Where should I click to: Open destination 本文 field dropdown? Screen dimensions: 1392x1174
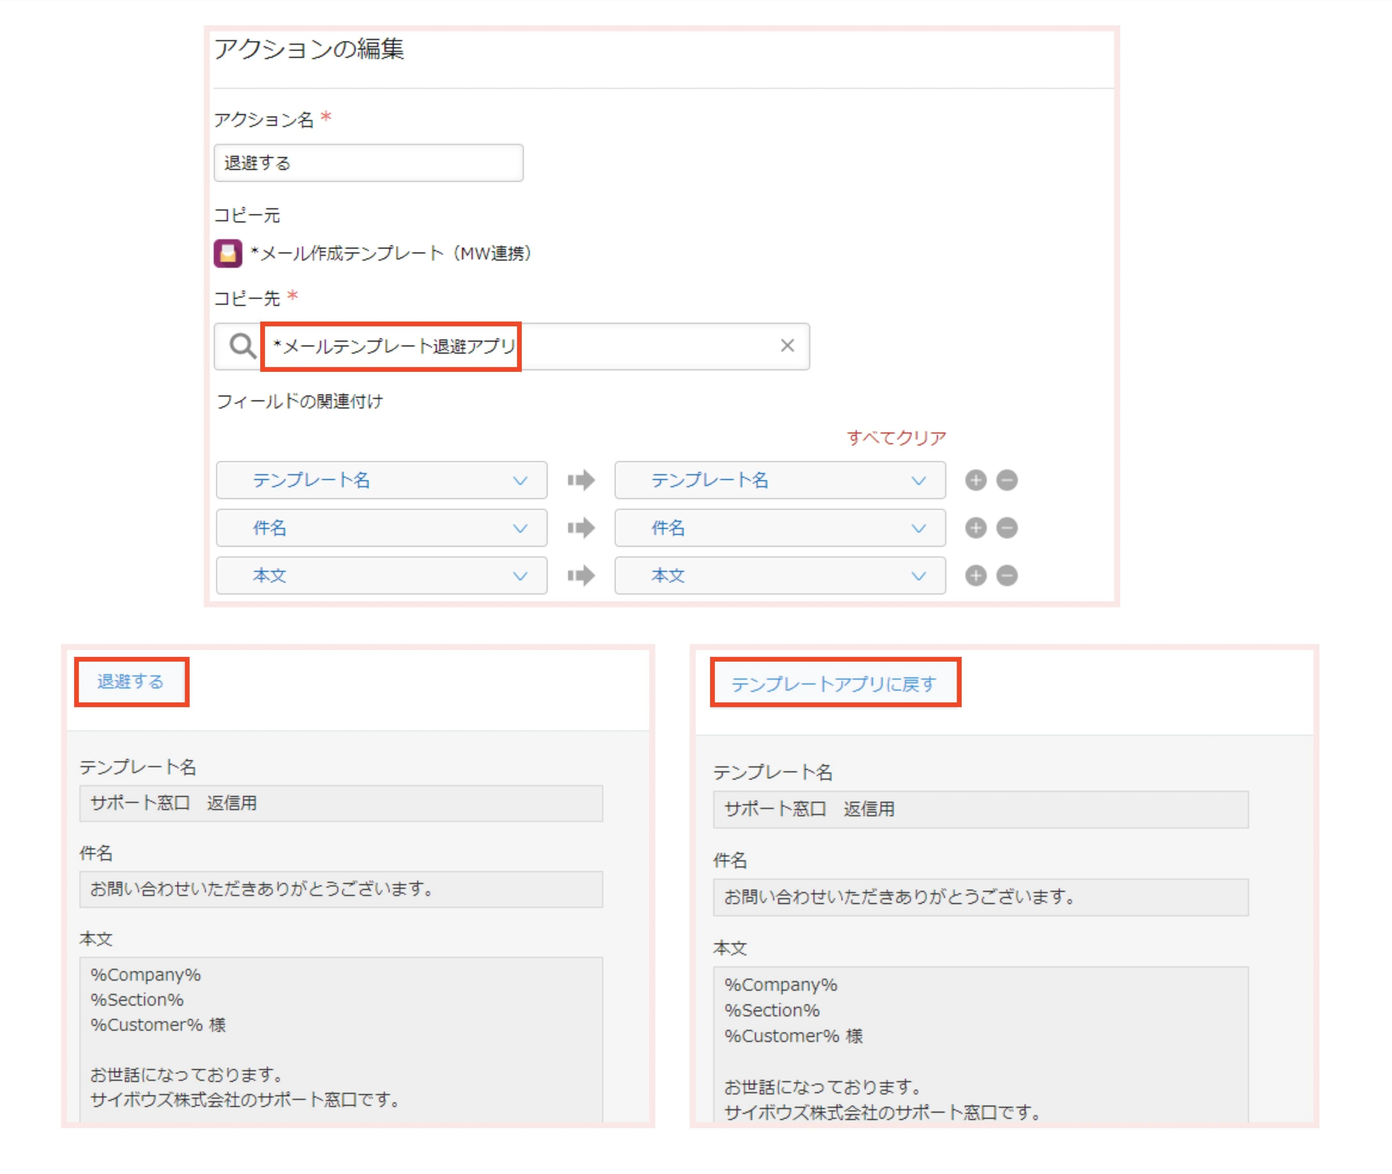[779, 576]
